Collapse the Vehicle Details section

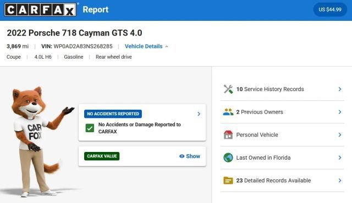(146, 46)
